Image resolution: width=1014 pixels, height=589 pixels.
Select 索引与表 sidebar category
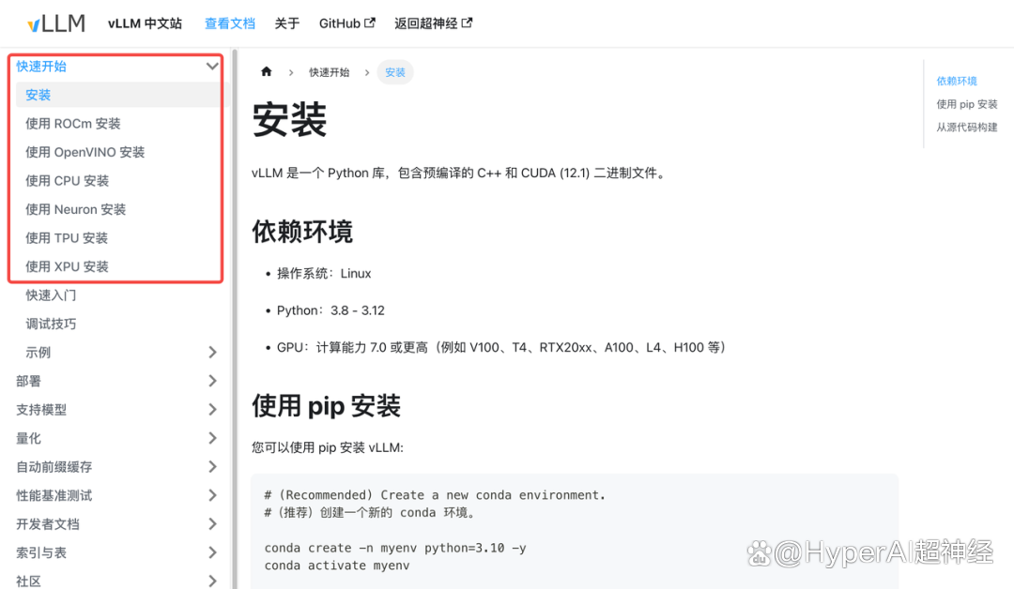(x=41, y=552)
